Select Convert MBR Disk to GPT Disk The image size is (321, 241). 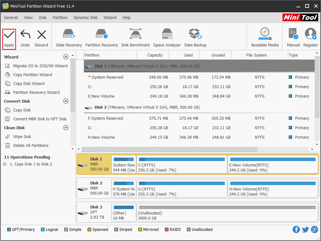40,119
